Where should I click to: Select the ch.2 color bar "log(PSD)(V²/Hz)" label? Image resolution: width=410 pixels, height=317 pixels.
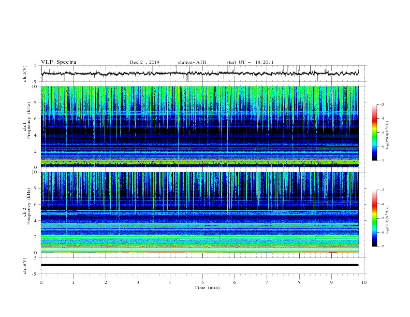click(x=387, y=220)
